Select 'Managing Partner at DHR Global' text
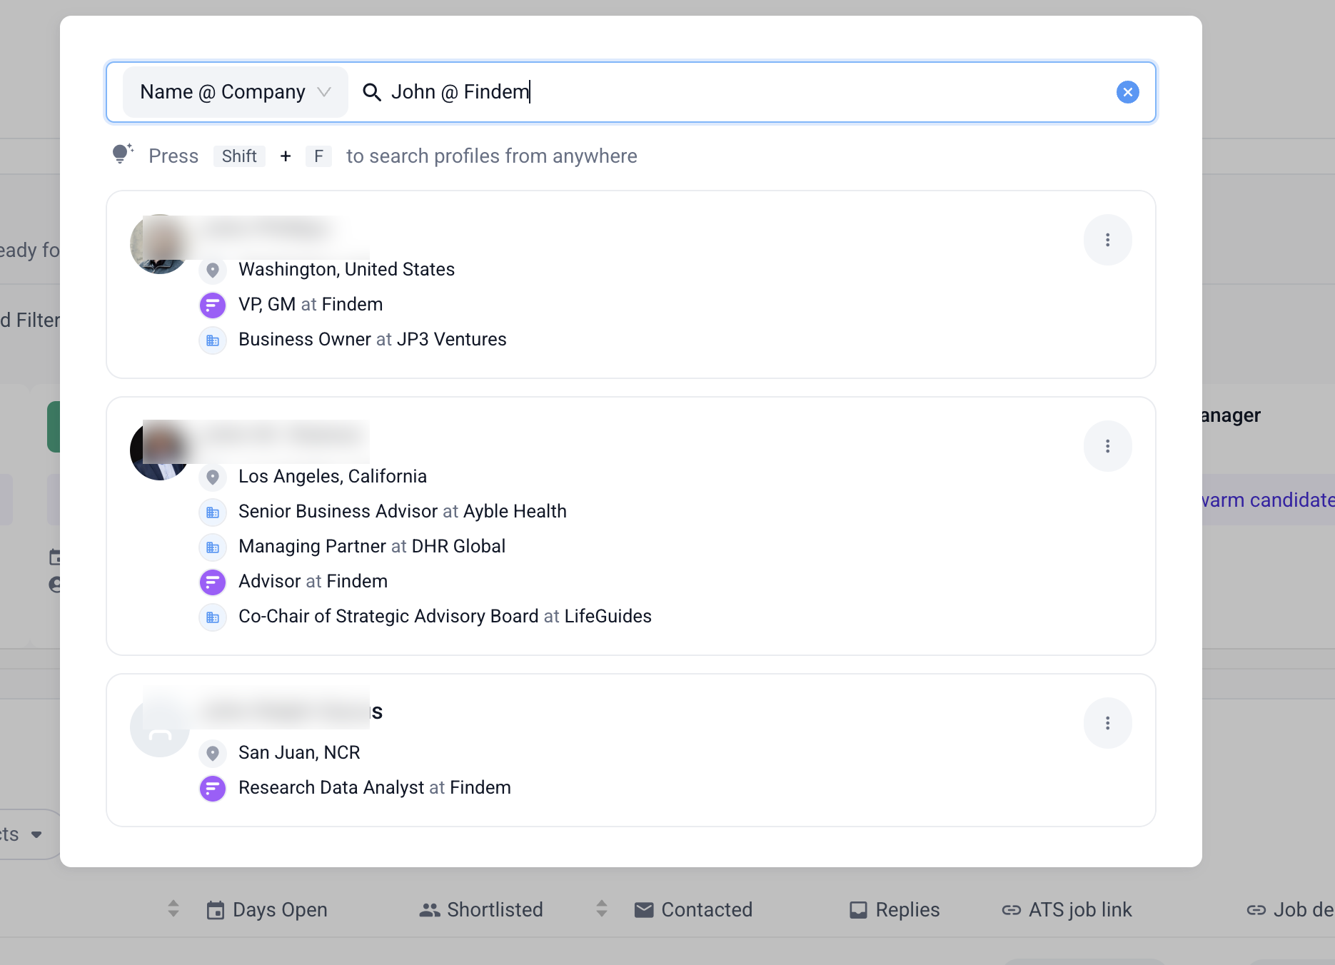The image size is (1335, 965). [372, 547]
